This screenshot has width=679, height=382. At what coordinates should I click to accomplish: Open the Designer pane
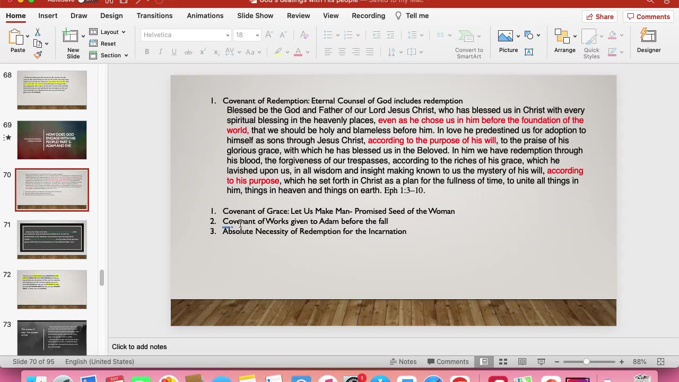pos(649,41)
